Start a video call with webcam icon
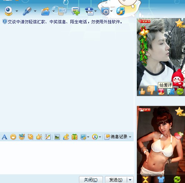185x183 pixels. pyautogui.click(x=8, y=11)
